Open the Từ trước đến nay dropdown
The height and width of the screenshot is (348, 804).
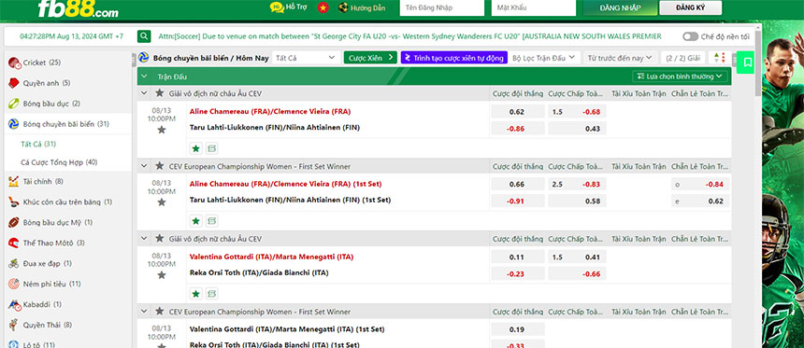click(x=621, y=58)
